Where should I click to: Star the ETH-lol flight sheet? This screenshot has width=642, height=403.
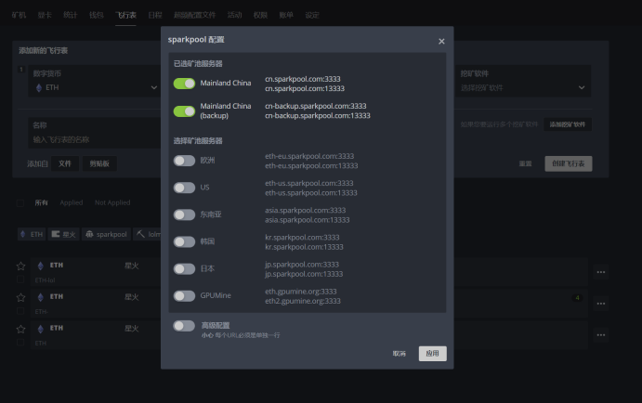[20, 266]
